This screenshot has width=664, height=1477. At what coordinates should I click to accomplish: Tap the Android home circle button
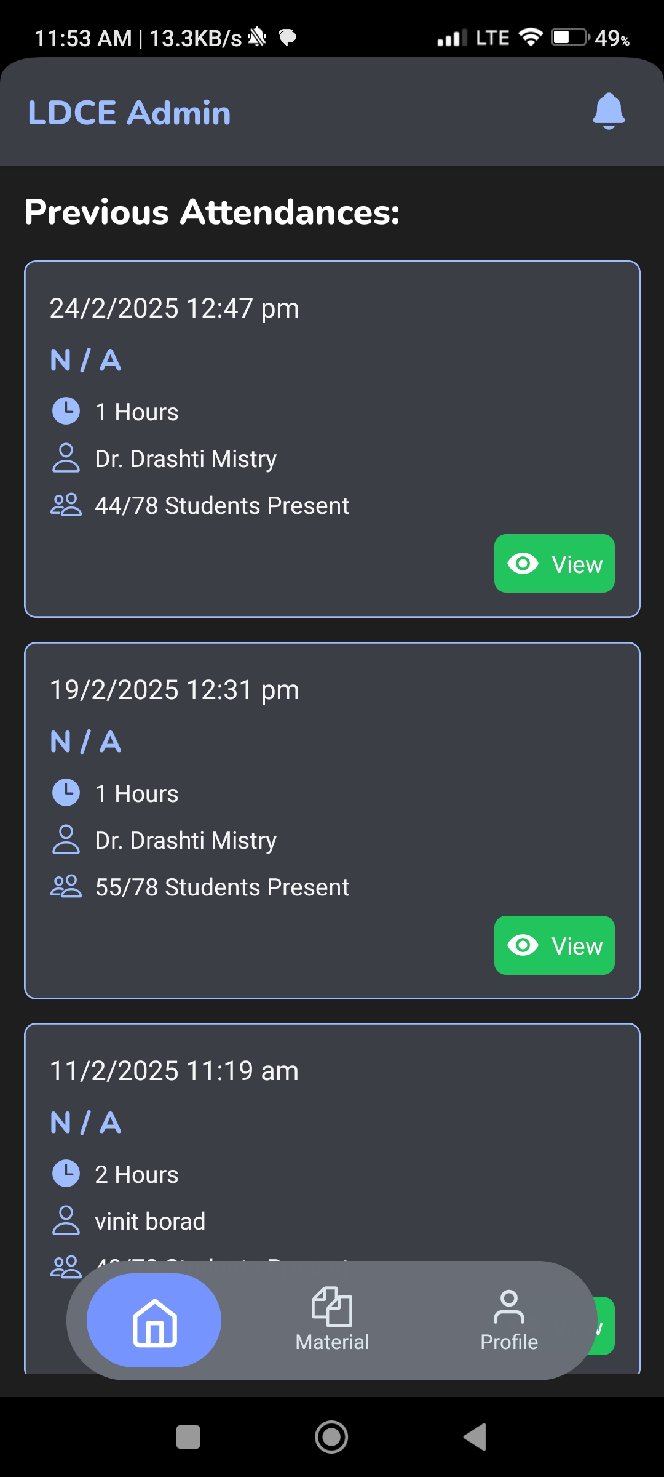[331, 1437]
